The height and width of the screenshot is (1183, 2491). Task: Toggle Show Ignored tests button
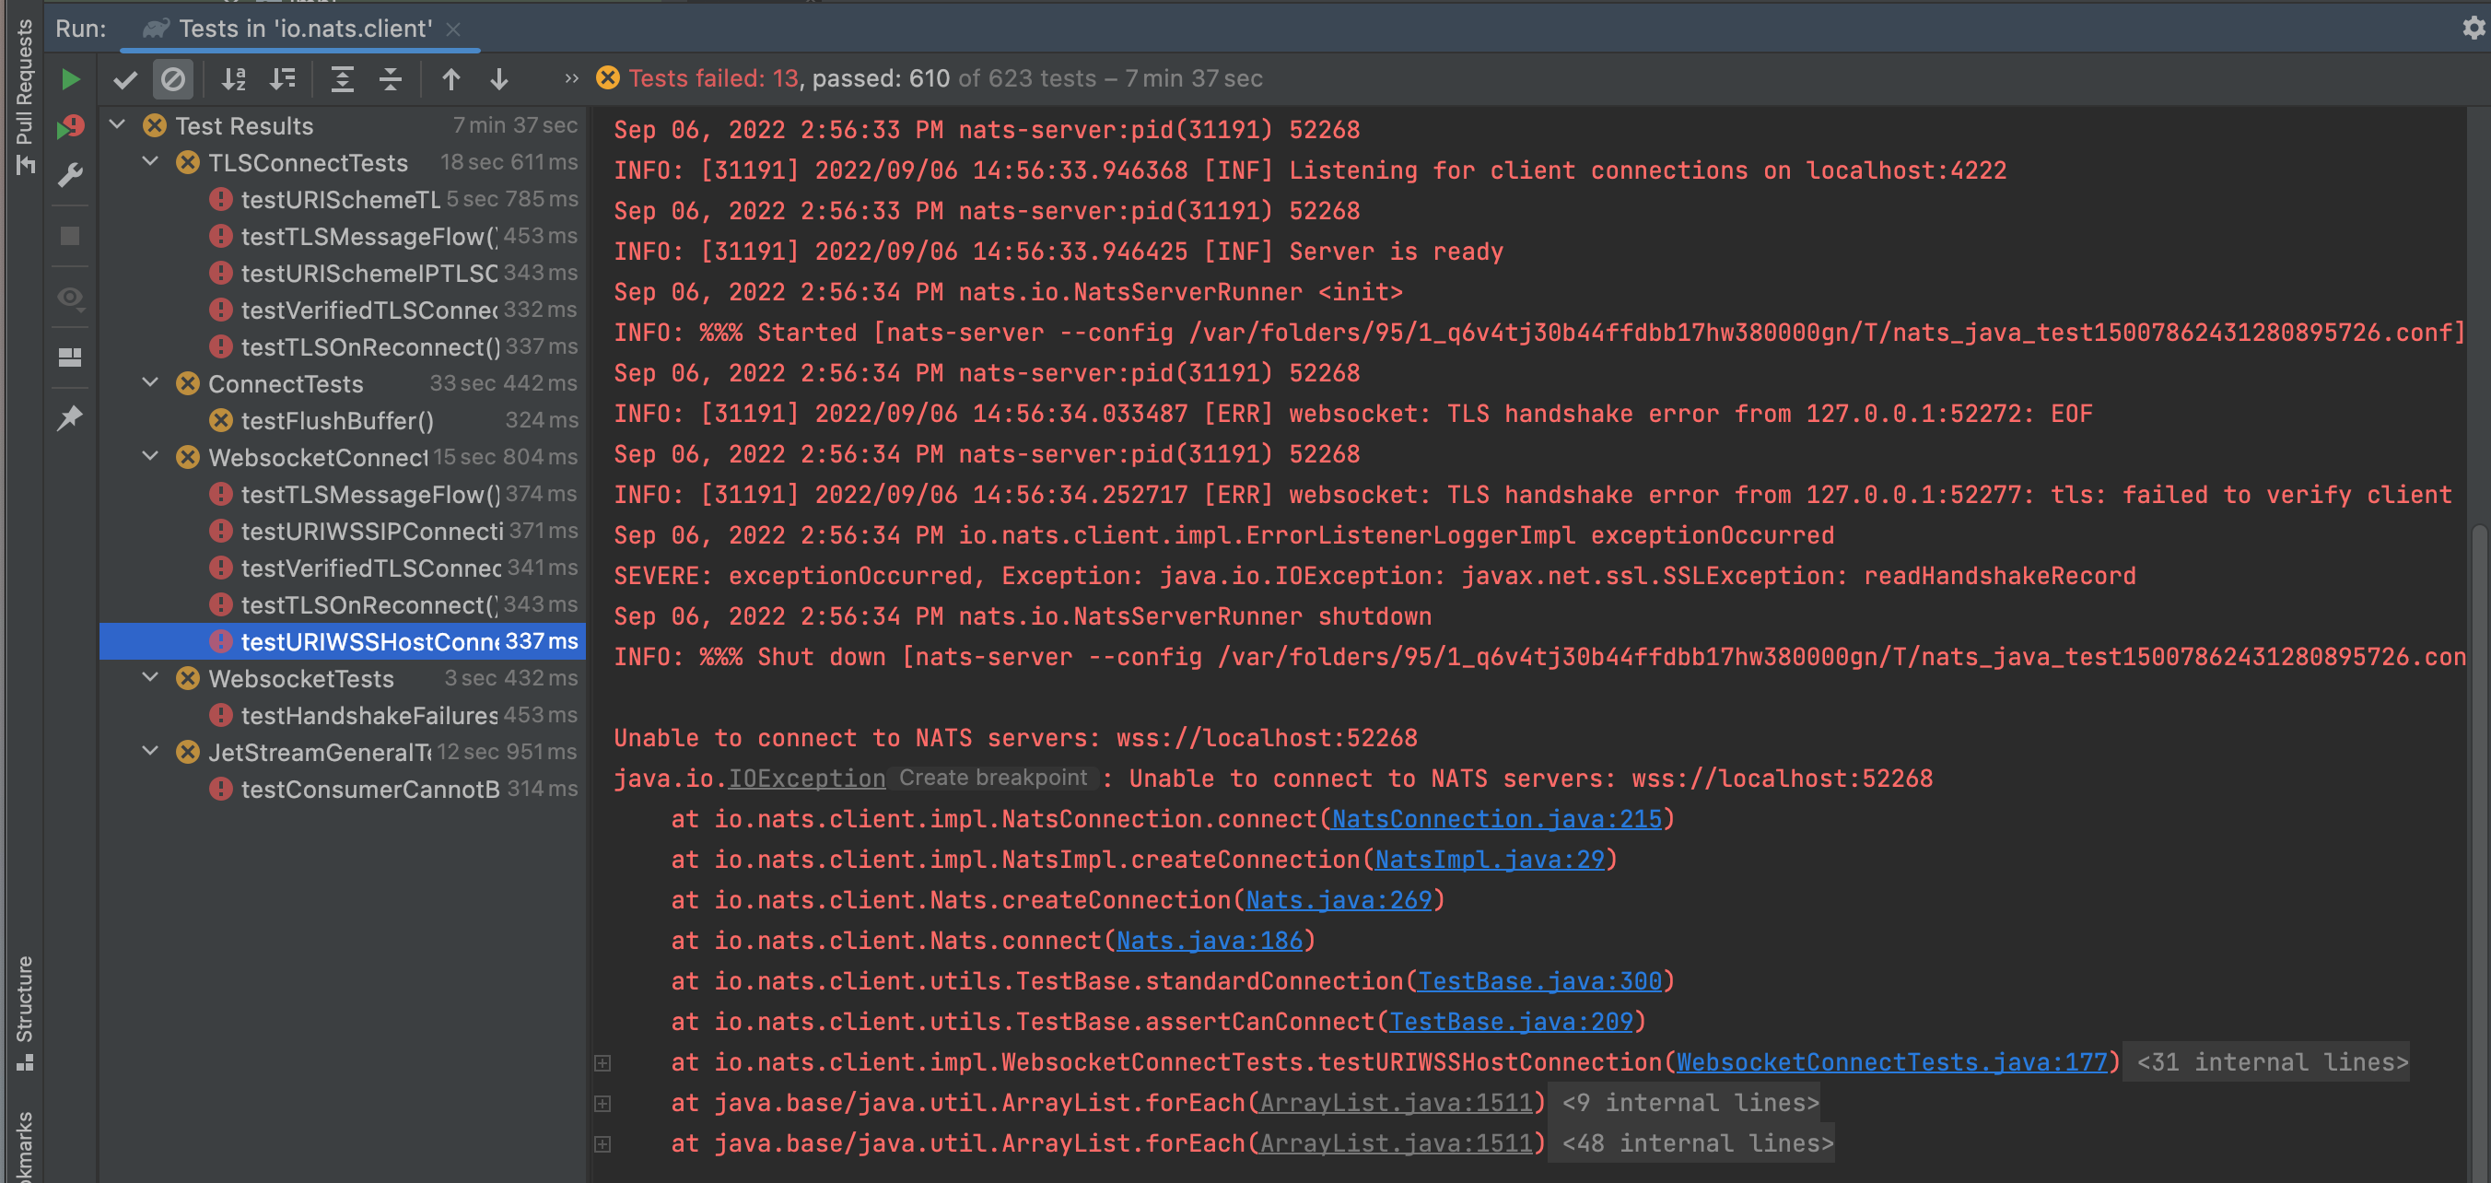[173, 79]
